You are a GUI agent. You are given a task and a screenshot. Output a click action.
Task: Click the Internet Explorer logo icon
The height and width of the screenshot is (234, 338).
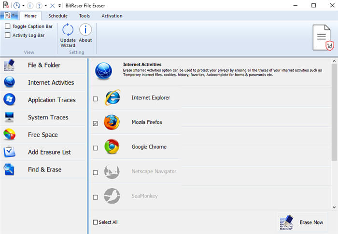click(113, 98)
